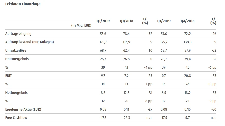Select the "Ergebnis je Aktie (EUR)" label
The width and height of the screenshot is (225, 126).
23,109
